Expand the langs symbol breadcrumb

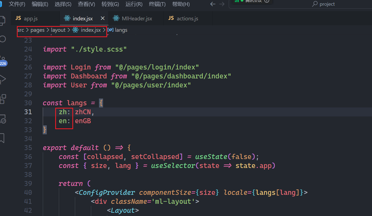(117, 30)
